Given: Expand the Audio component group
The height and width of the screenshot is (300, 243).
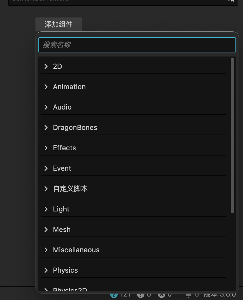Looking at the screenshot, I should (62, 107).
